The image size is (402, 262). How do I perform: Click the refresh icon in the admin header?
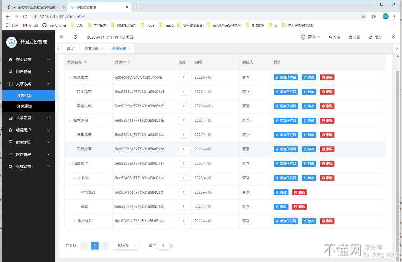pyautogui.click(x=75, y=37)
